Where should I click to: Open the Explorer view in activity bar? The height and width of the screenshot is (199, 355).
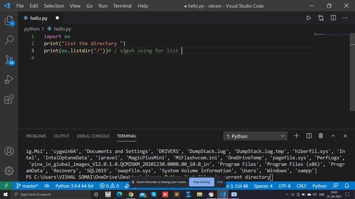9,20
